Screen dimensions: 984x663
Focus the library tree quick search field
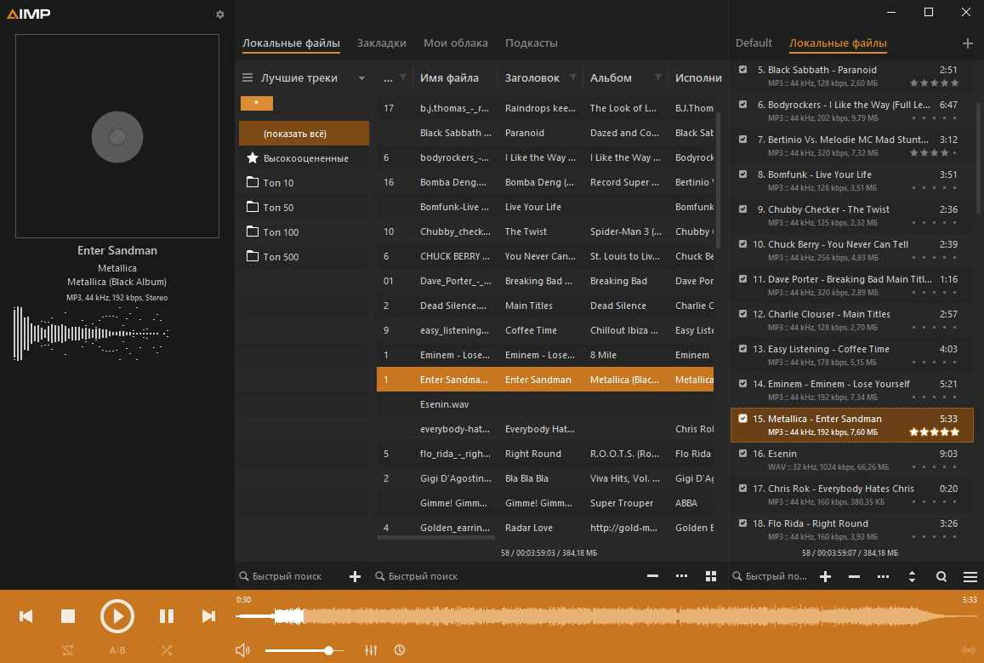[288, 576]
